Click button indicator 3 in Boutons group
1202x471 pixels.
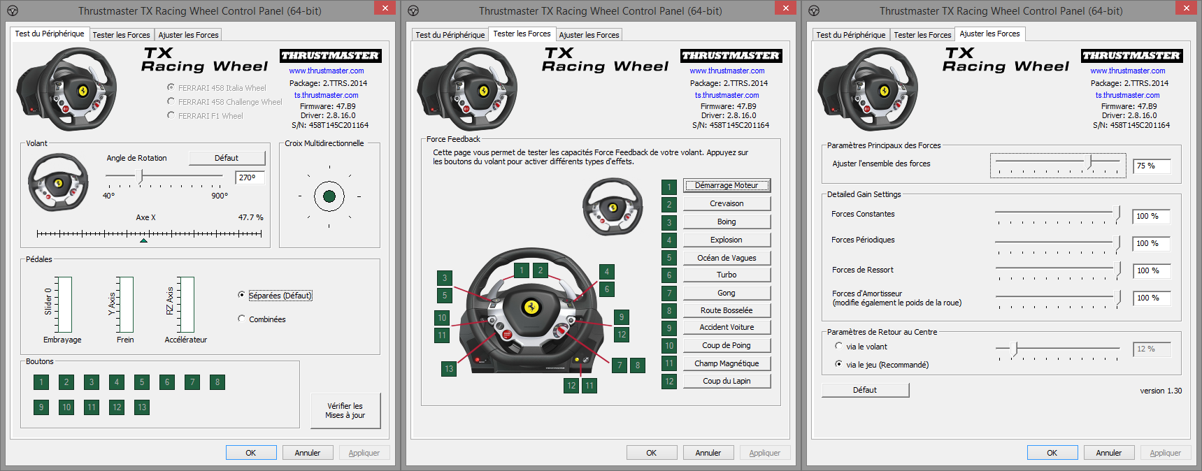92,382
